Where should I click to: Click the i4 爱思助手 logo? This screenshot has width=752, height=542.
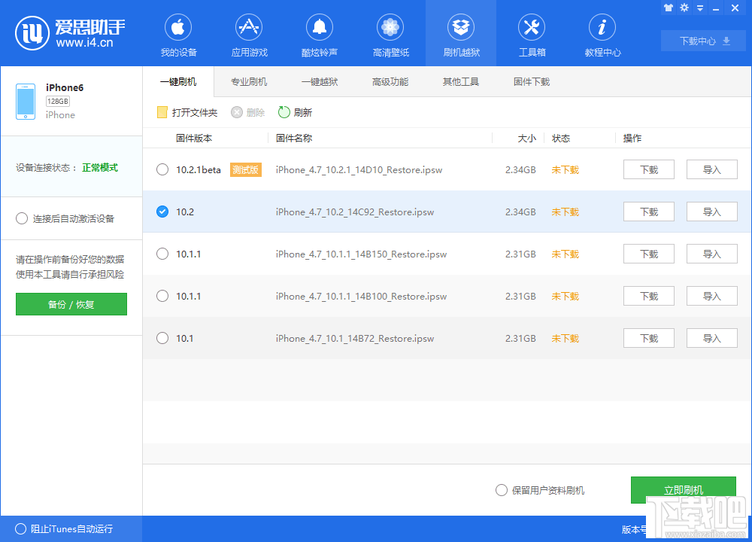(x=70, y=33)
